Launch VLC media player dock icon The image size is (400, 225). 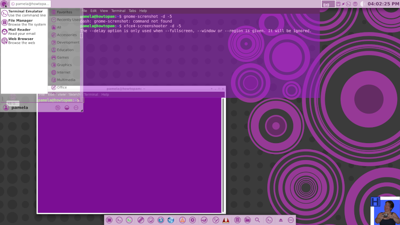[183, 220]
